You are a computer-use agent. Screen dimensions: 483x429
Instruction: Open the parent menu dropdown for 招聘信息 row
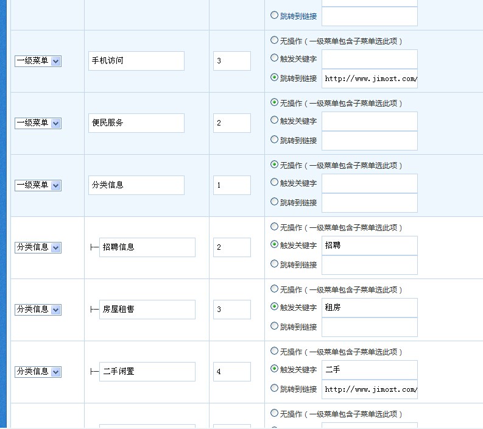38,247
